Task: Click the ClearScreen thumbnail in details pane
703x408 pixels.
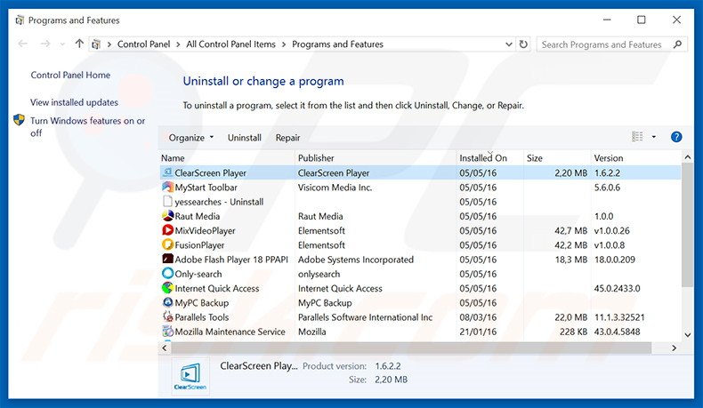Action: click(x=190, y=375)
